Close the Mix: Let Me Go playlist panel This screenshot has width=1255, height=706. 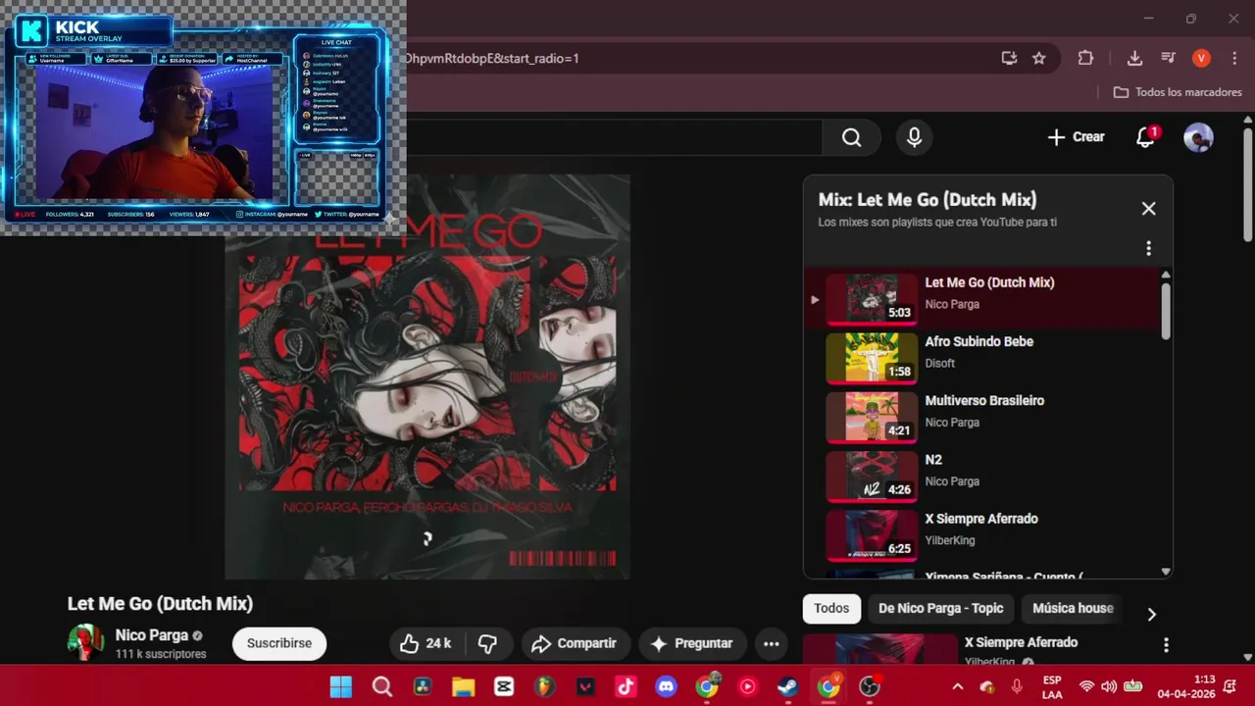coord(1148,208)
